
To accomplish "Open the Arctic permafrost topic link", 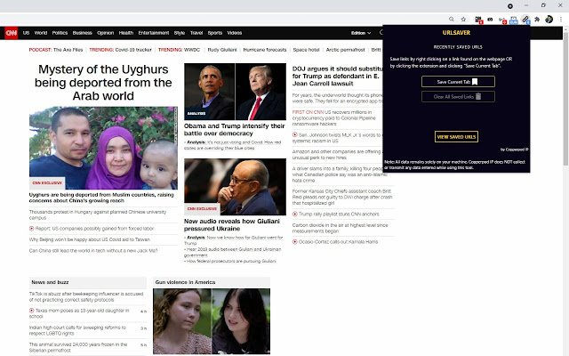I will (x=346, y=50).
